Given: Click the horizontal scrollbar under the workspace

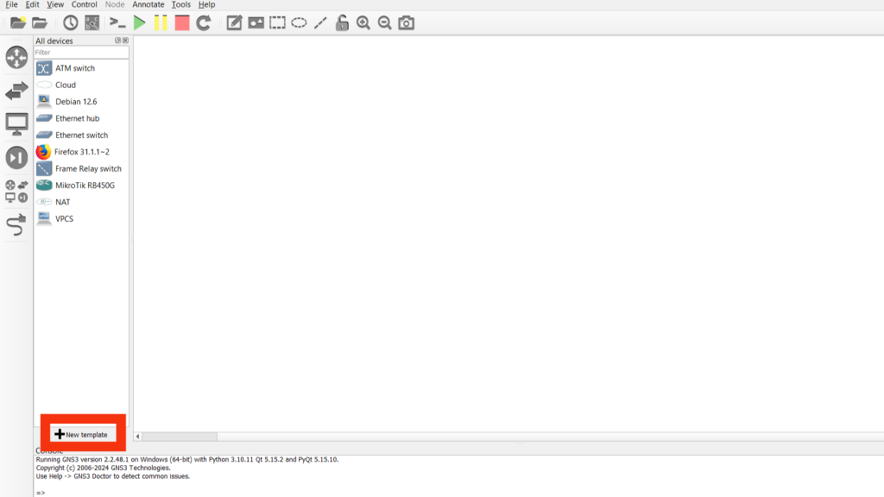Looking at the screenshot, I should pos(180,437).
